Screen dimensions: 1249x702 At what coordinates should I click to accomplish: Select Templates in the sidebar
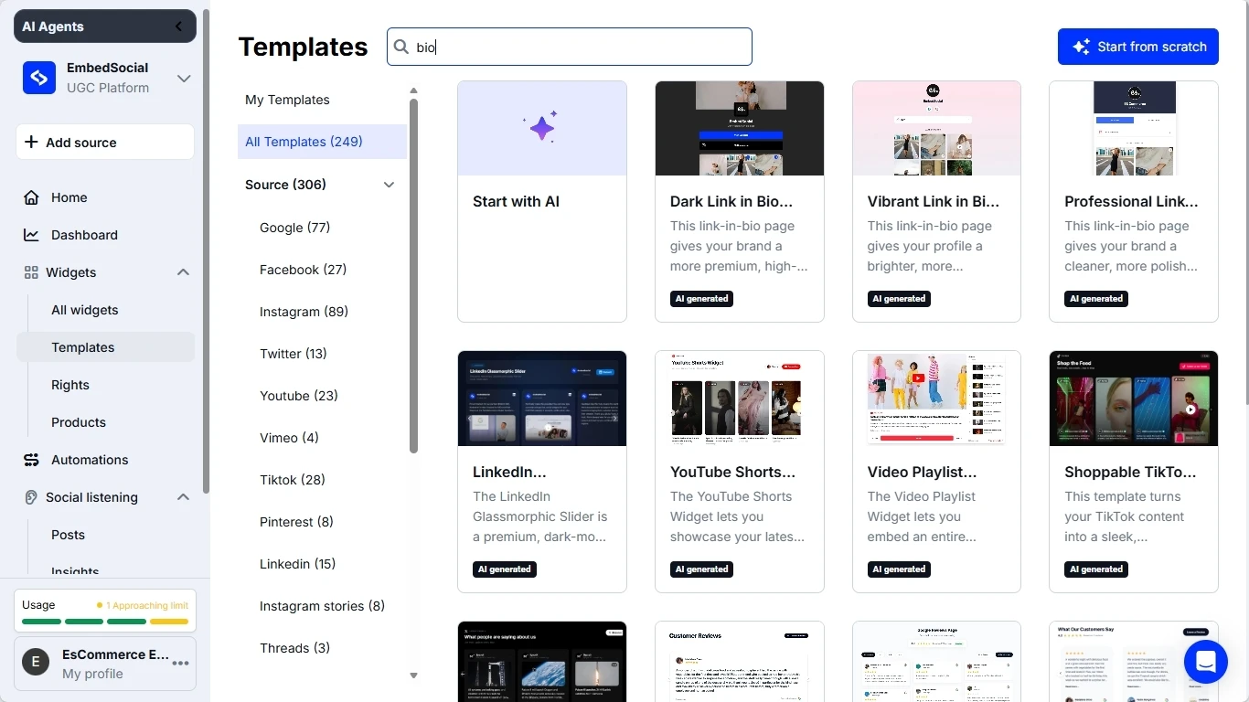point(105,347)
